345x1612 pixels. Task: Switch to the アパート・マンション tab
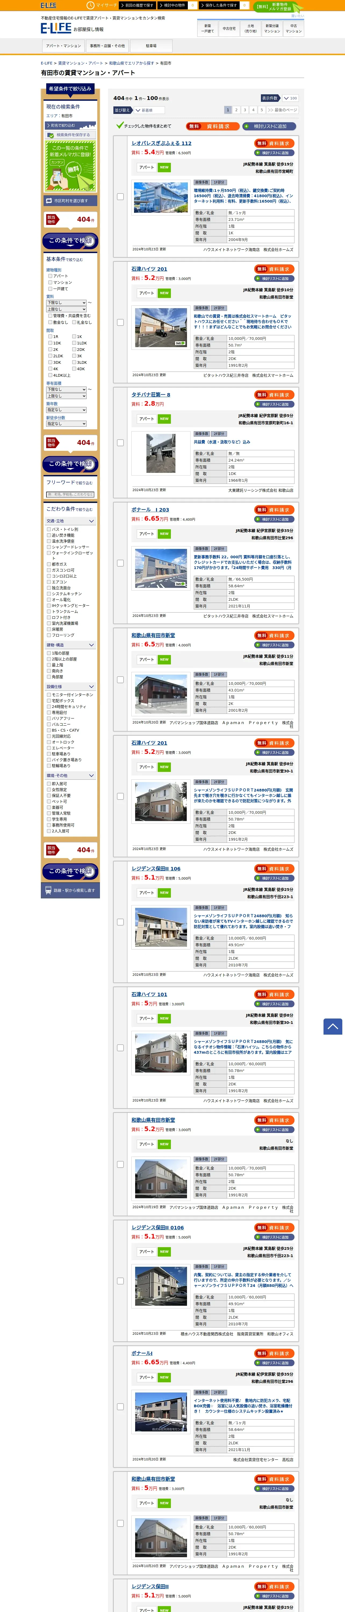(63, 46)
